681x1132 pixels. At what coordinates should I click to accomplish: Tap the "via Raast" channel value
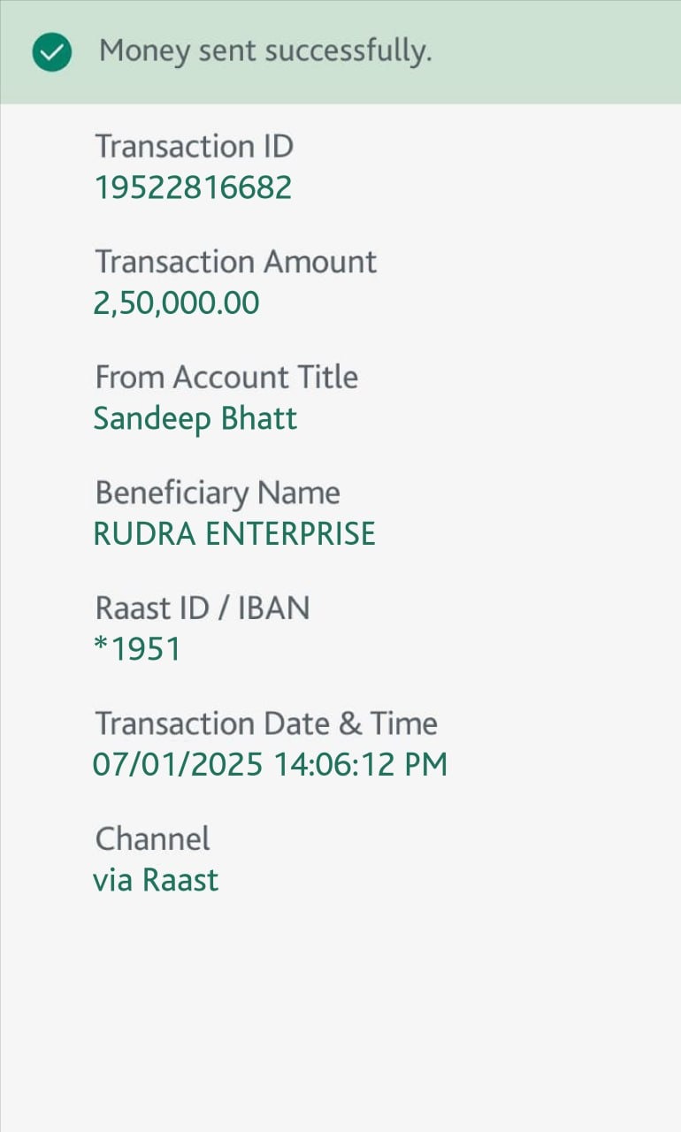156,880
